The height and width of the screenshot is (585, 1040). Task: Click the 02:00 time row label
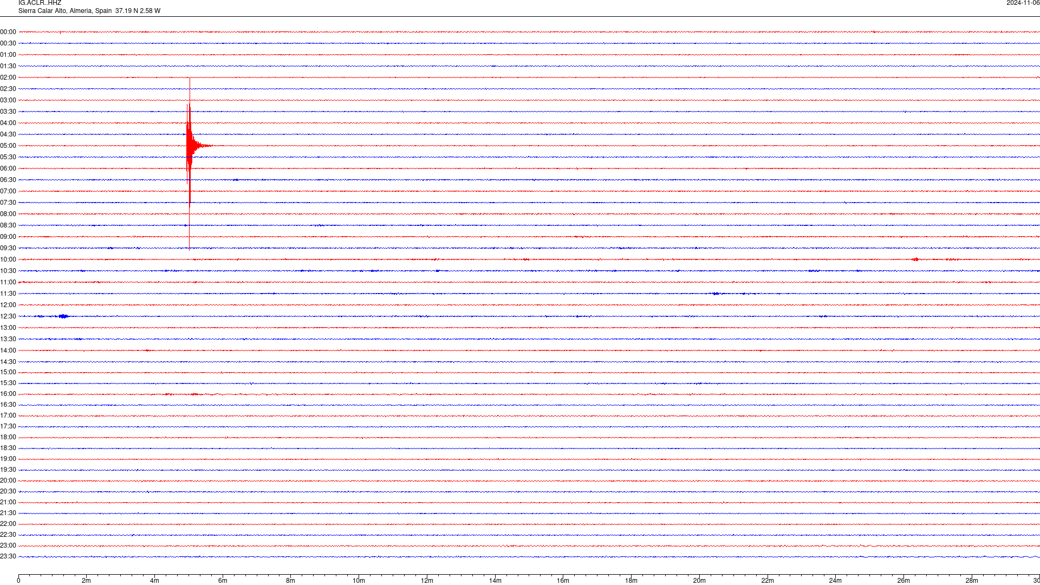tap(8, 77)
